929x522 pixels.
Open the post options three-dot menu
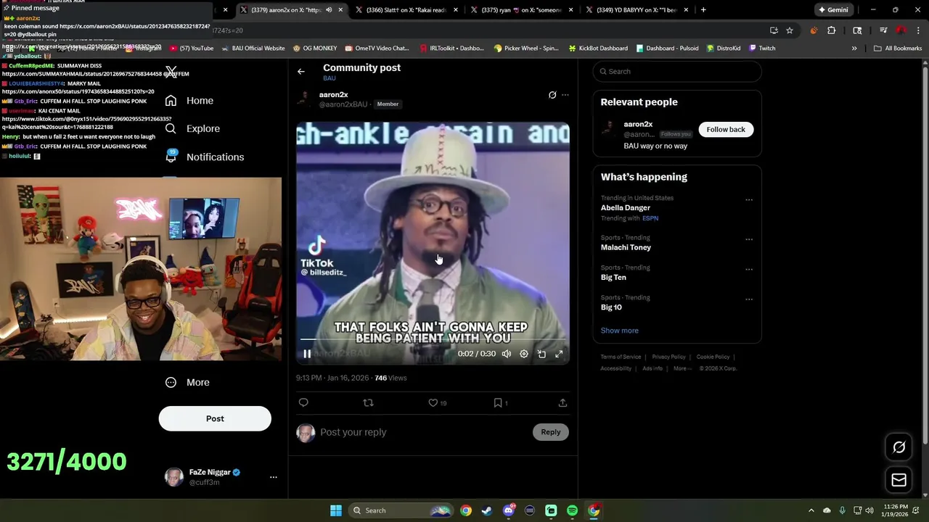click(x=565, y=95)
